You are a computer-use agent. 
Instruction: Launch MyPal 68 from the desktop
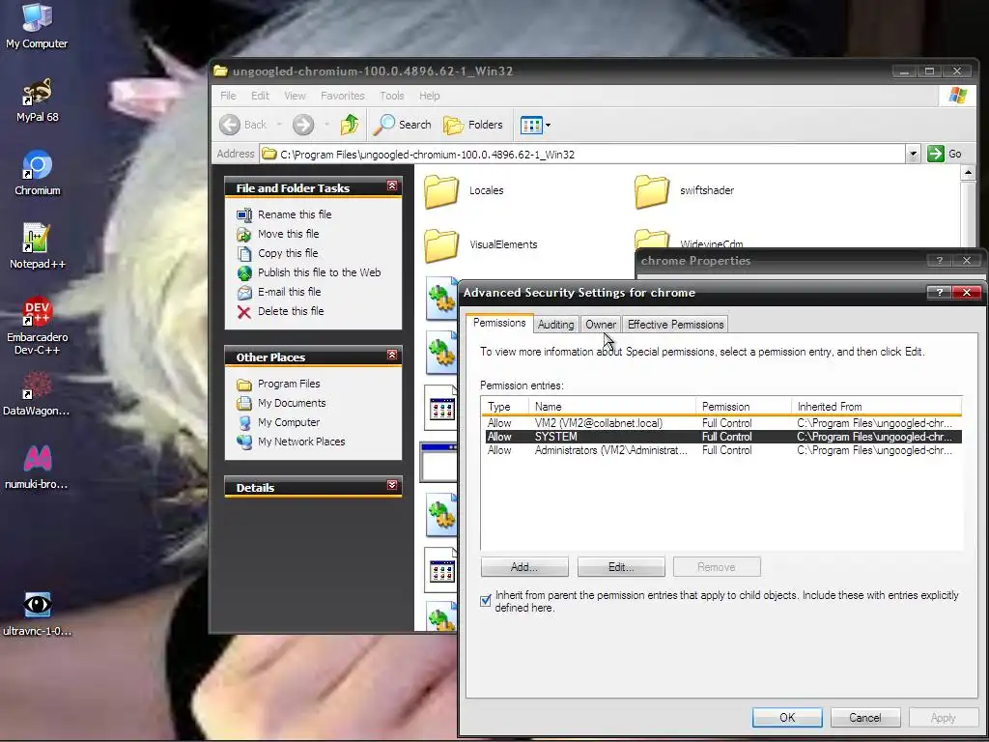[x=37, y=100]
